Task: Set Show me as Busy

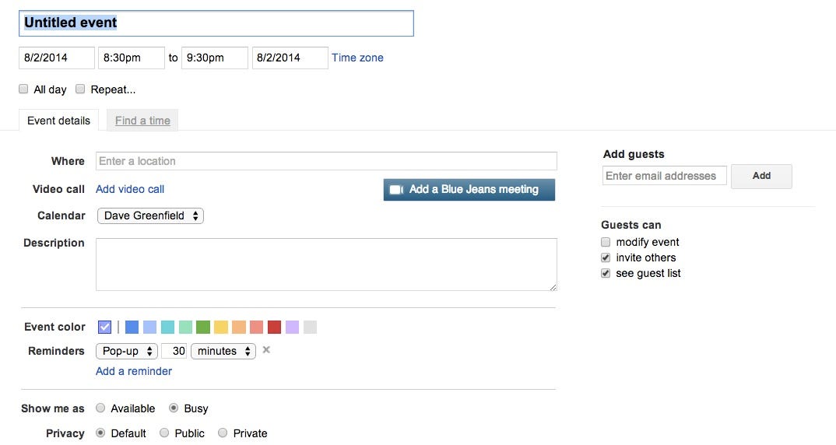Action: (174, 408)
